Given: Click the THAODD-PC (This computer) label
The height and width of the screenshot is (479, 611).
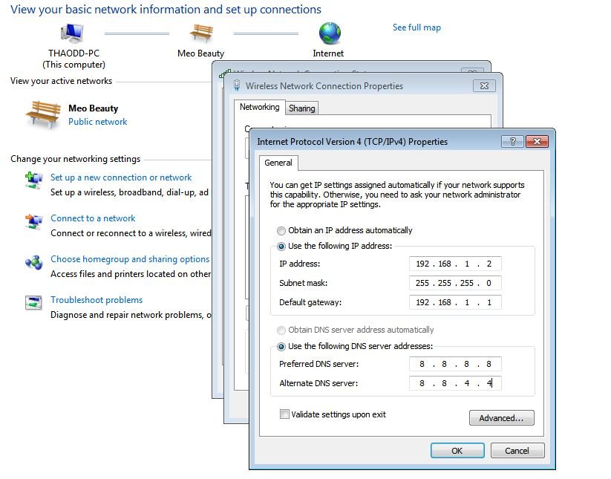Looking at the screenshot, I should click(x=74, y=59).
